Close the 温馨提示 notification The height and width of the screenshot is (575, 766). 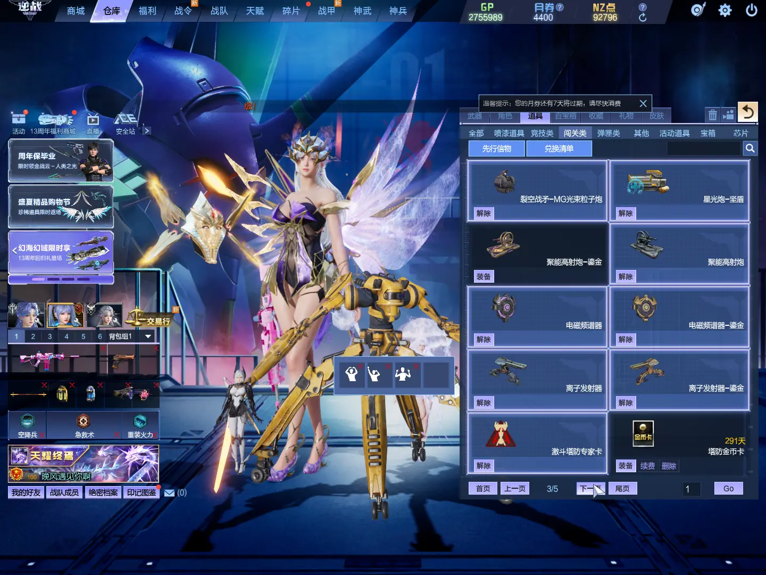[x=643, y=103]
